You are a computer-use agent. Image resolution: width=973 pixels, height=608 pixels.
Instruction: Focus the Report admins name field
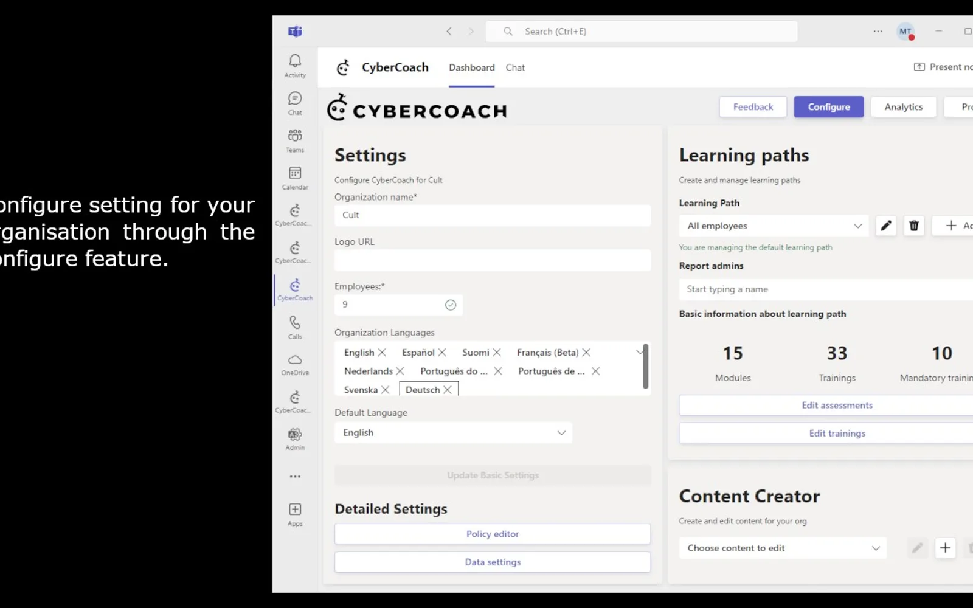827,289
